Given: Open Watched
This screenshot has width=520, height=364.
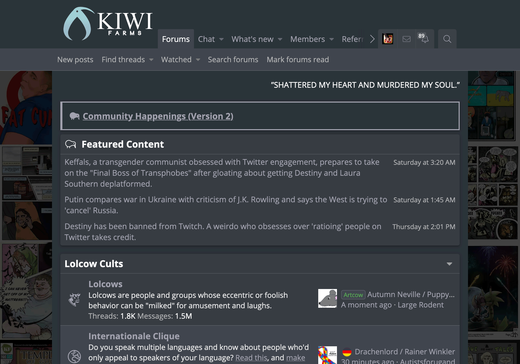Looking at the screenshot, I should click(176, 60).
